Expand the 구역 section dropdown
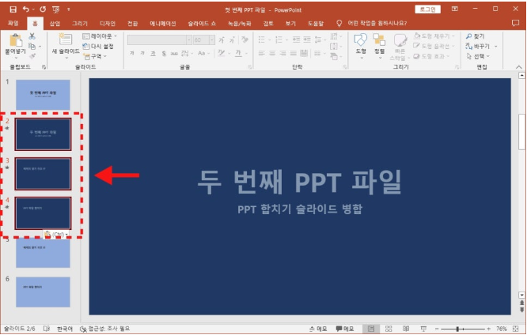527x335 pixels. (x=96, y=56)
